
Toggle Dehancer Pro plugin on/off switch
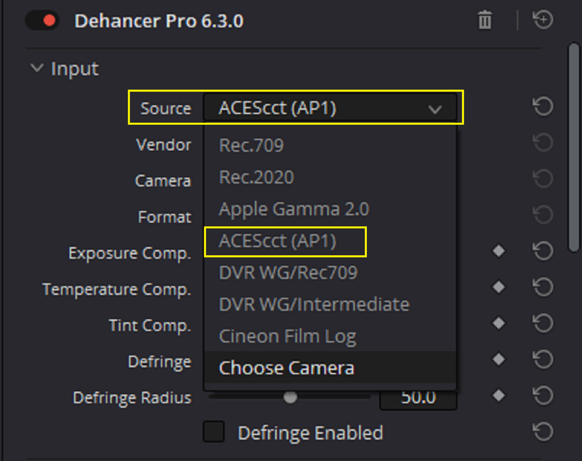(42, 20)
